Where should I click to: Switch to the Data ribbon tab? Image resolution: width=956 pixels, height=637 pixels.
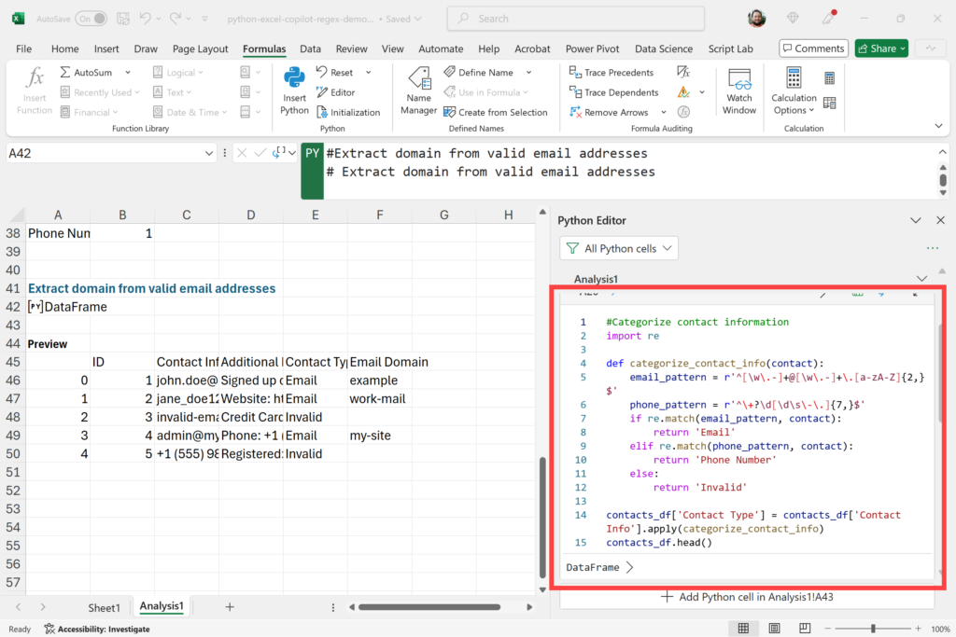310,48
